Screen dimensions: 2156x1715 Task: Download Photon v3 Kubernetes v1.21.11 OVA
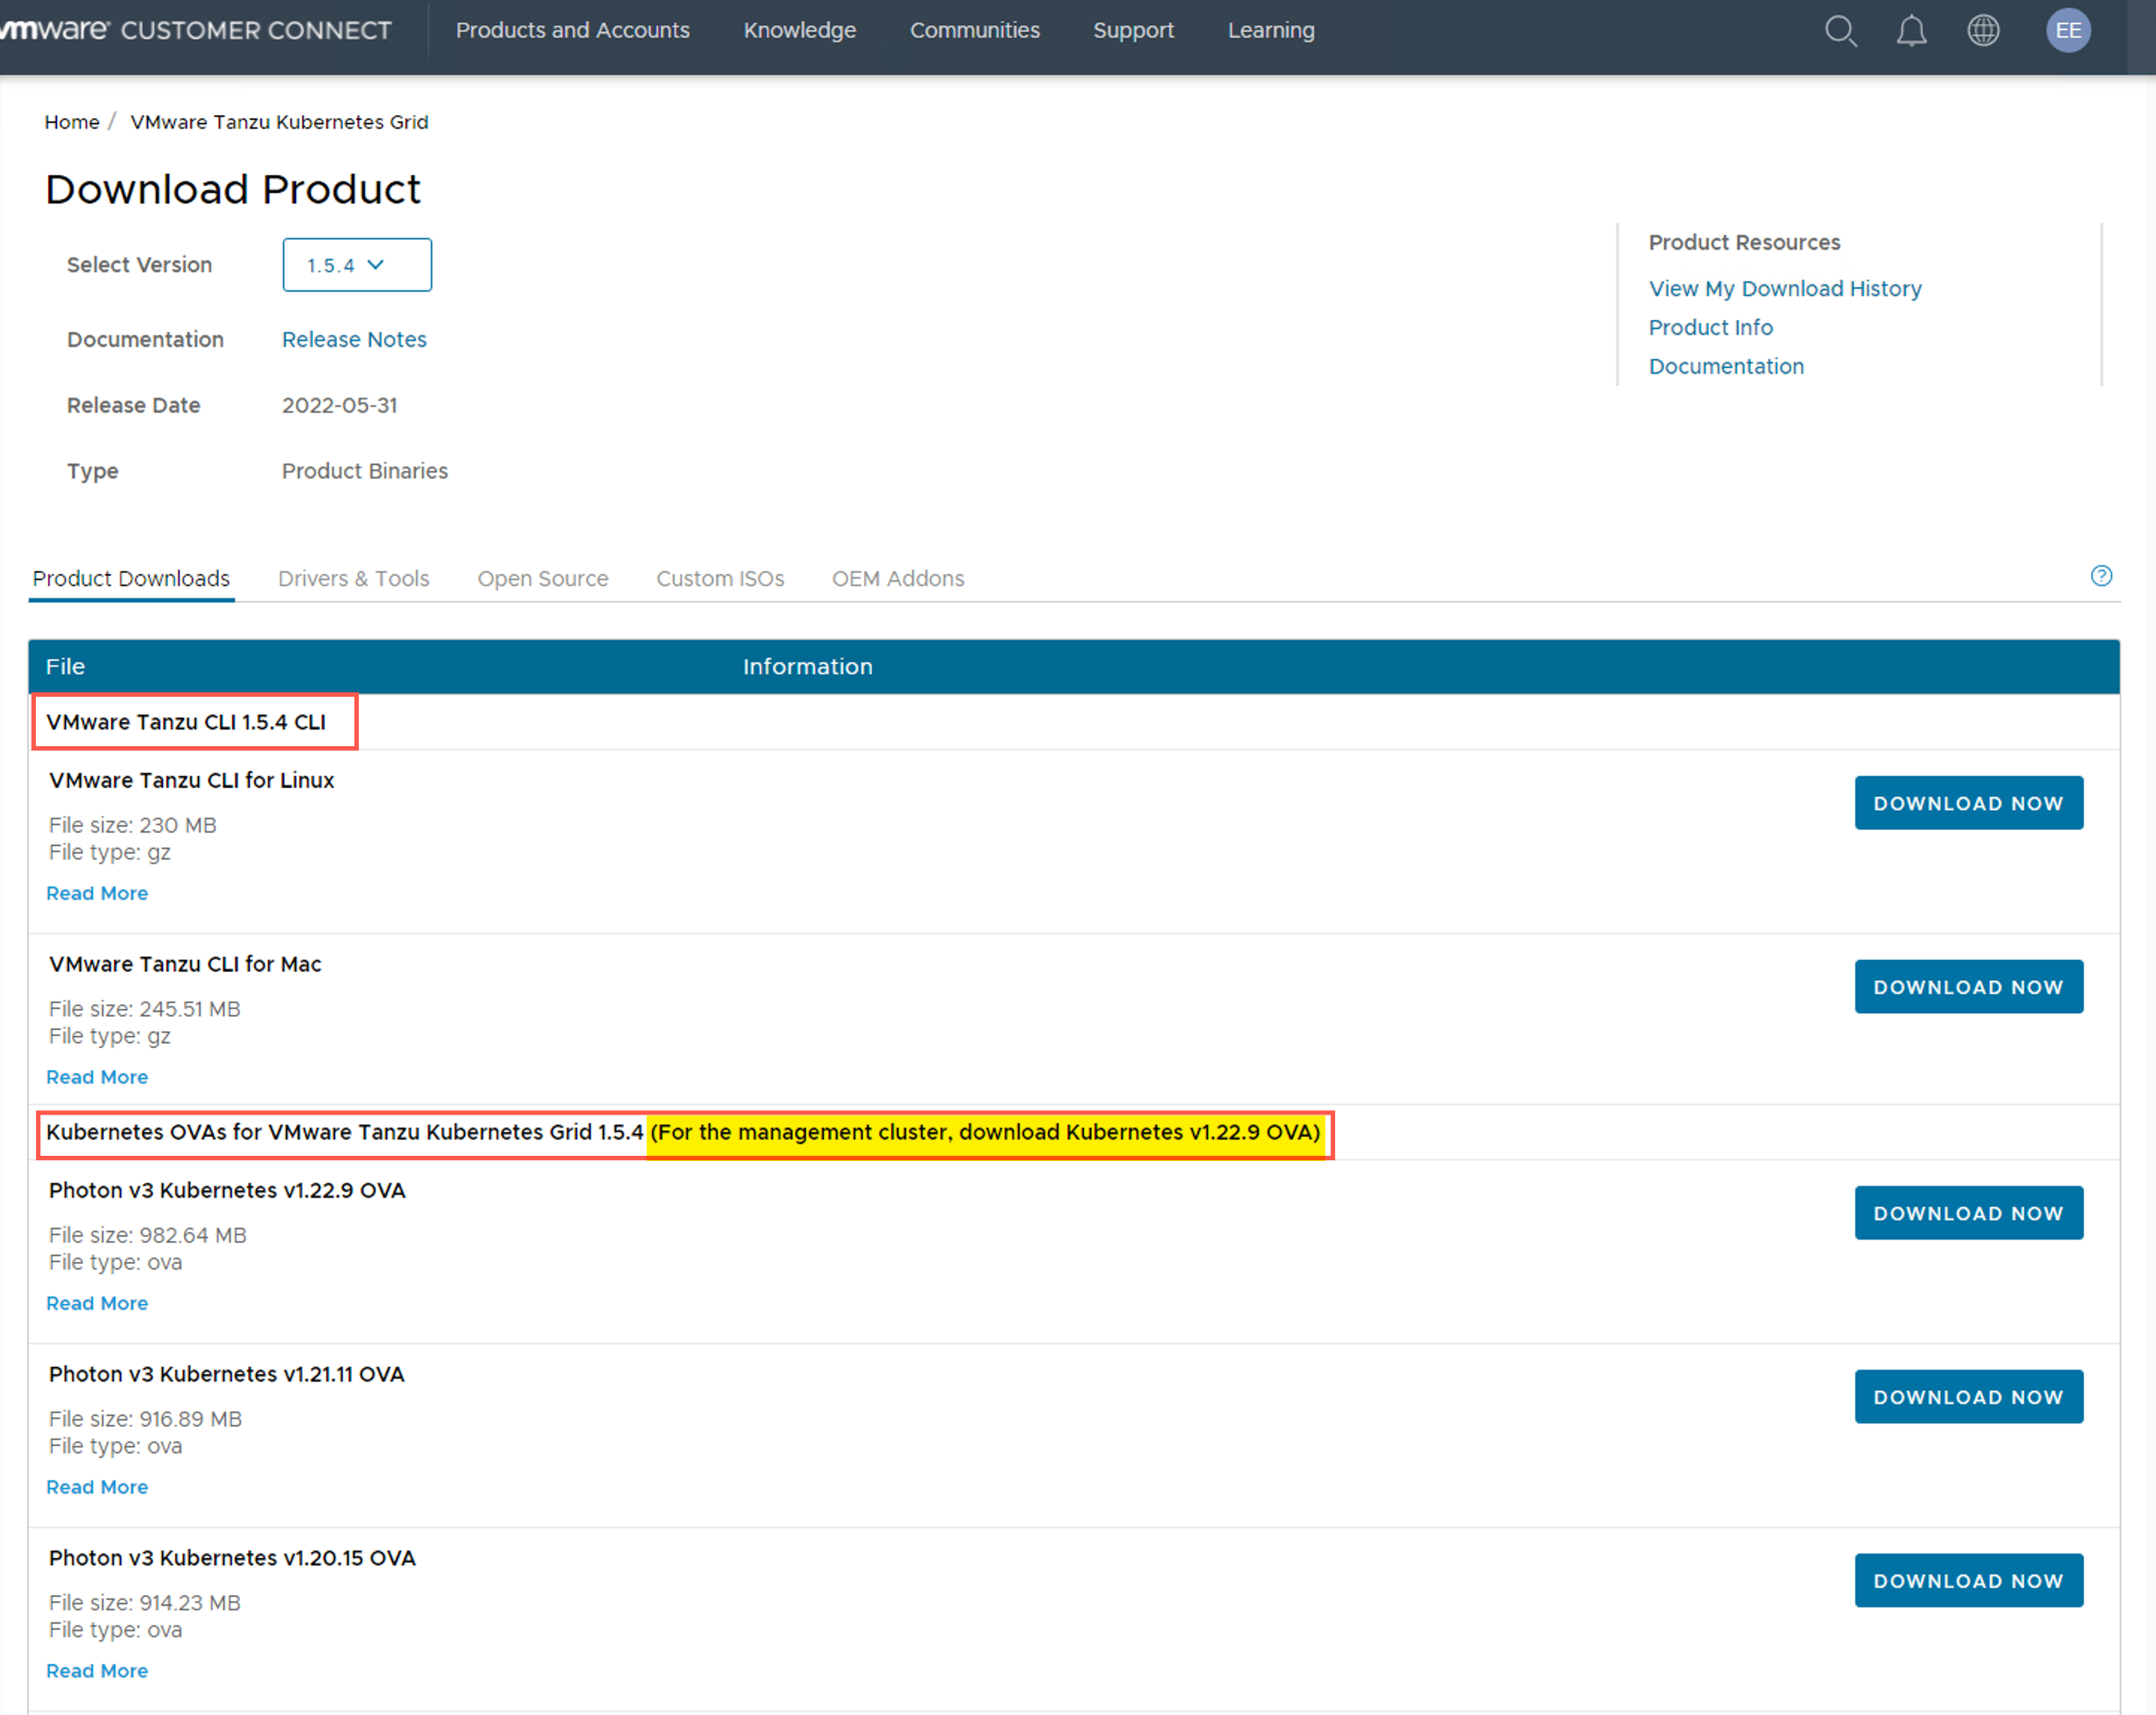[1968, 1397]
